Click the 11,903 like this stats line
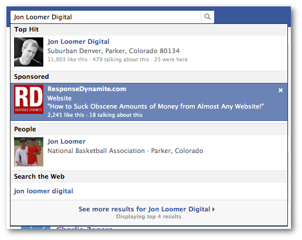 (x=118, y=60)
